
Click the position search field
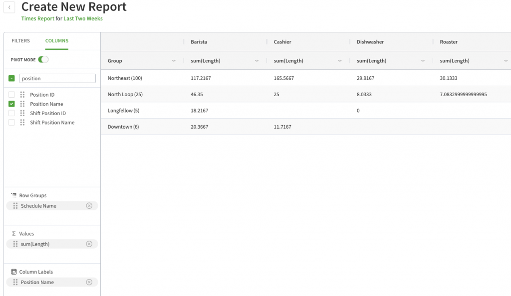tap(57, 78)
